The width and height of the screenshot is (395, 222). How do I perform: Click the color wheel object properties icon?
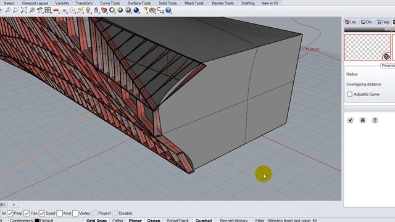(112, 10)
